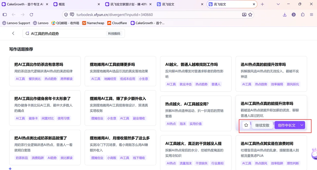Click the URL address field
The width and height of the screenshot is (317, 170).
(x=158, y=15)
